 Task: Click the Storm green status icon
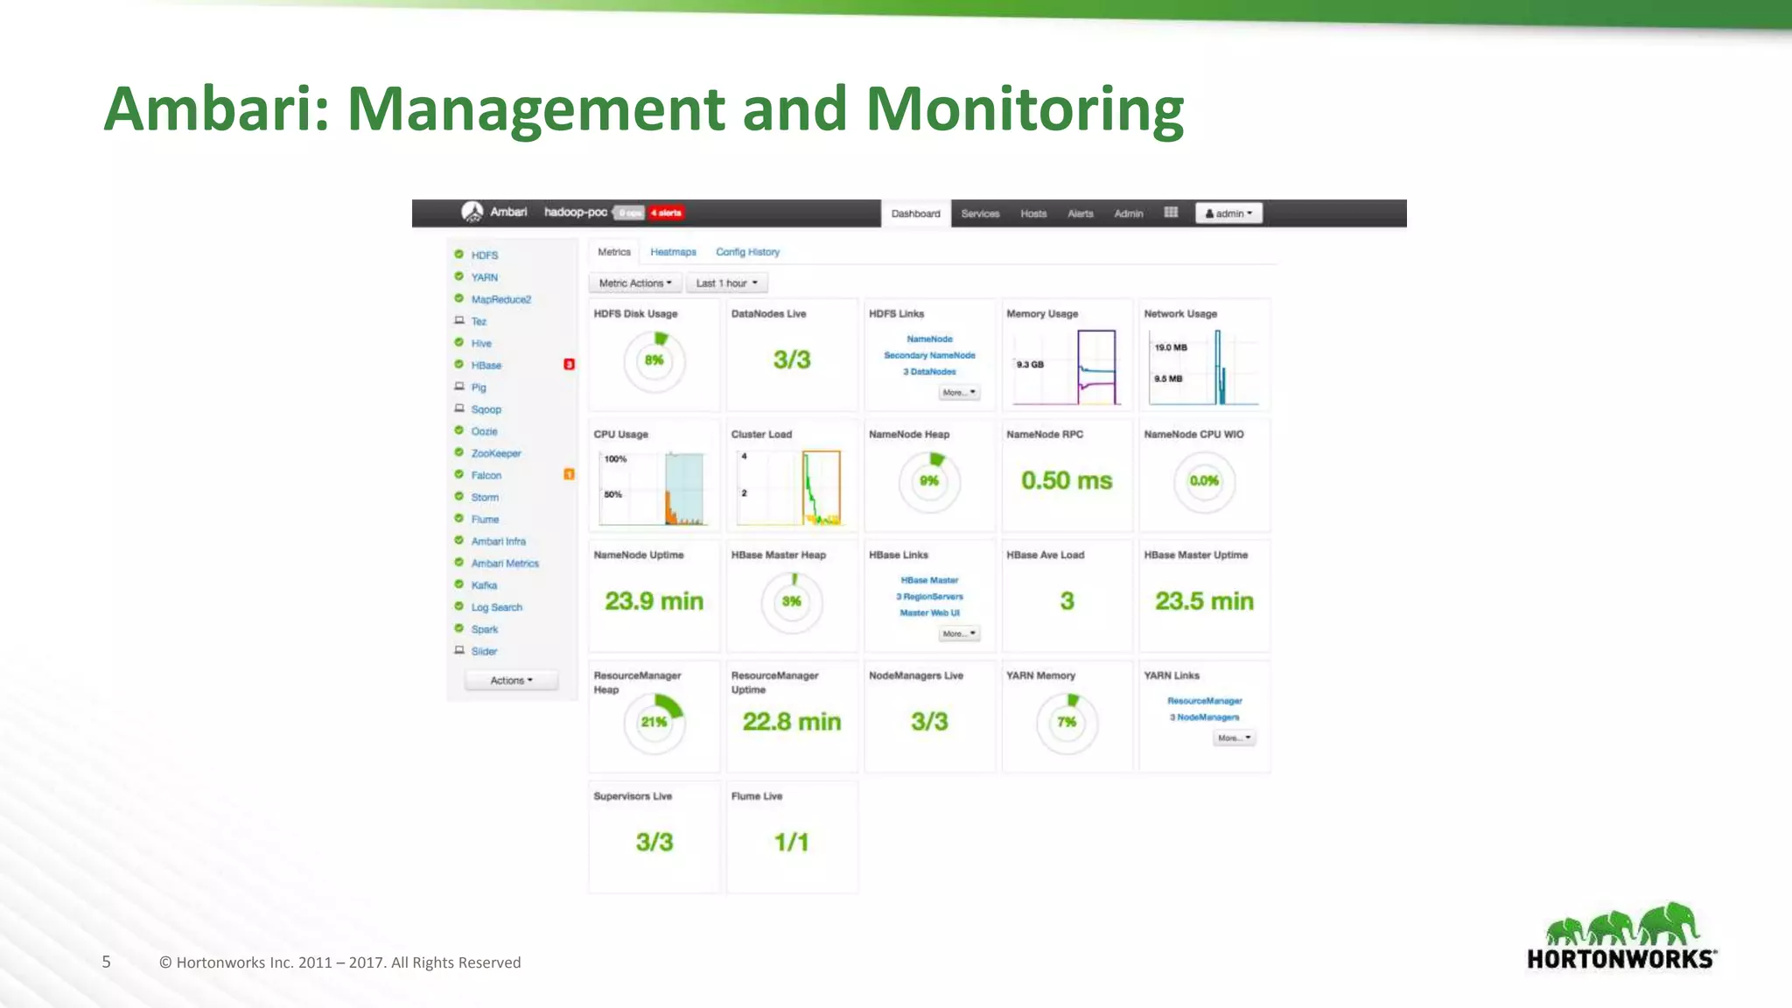[x=458, y=496]
